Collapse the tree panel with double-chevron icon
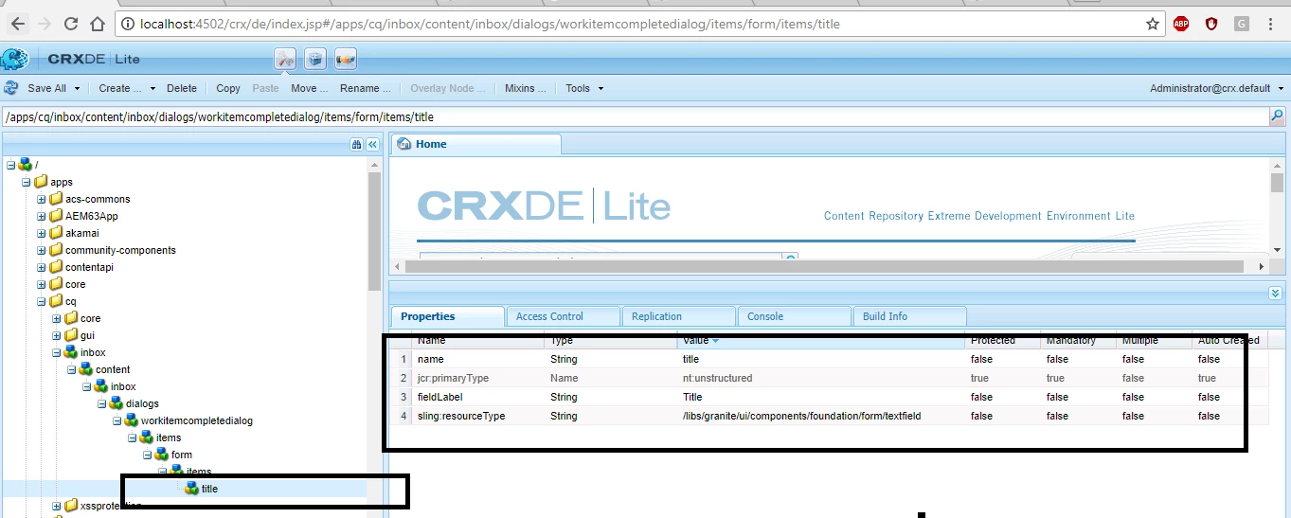 (x=372, y=145)
